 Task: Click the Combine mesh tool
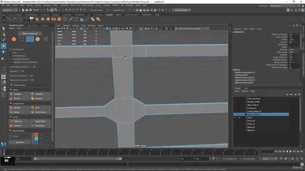click(19, 94)
